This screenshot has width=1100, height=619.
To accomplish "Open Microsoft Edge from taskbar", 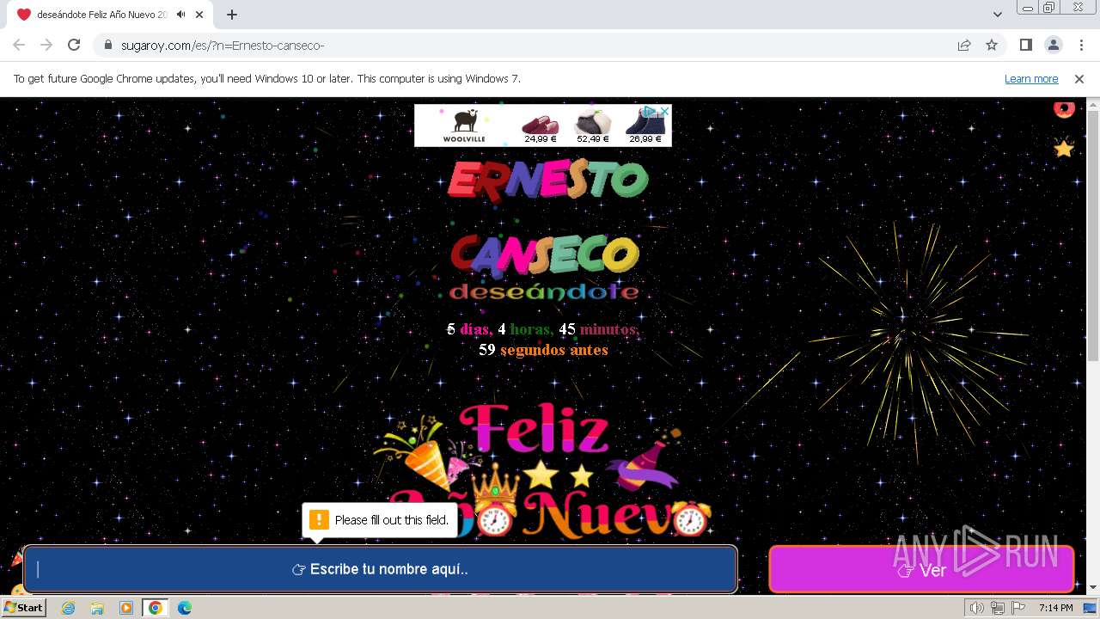I will click(x=184, y=608).
